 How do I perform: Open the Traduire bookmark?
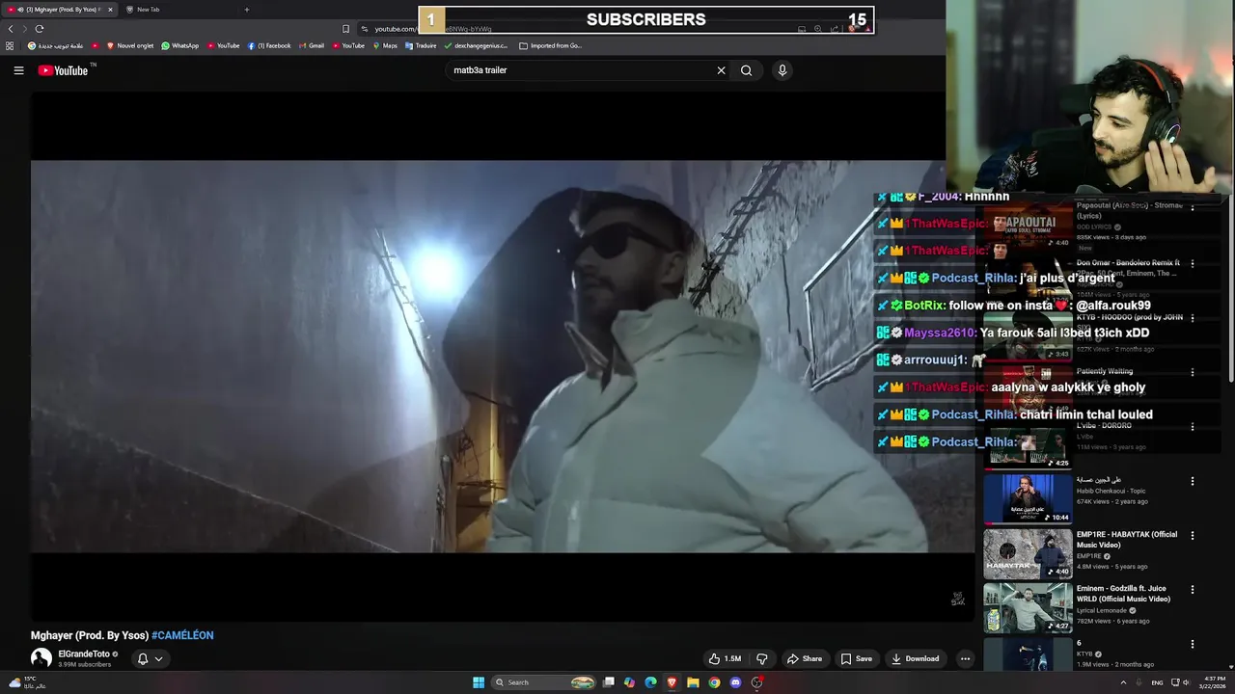[x=421, y=45]
